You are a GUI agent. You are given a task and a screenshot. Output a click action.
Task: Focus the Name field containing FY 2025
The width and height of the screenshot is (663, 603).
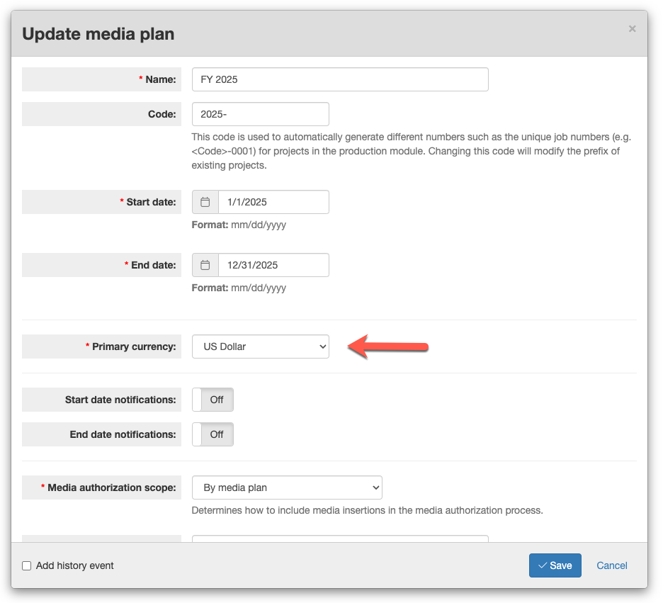point(341,79)
